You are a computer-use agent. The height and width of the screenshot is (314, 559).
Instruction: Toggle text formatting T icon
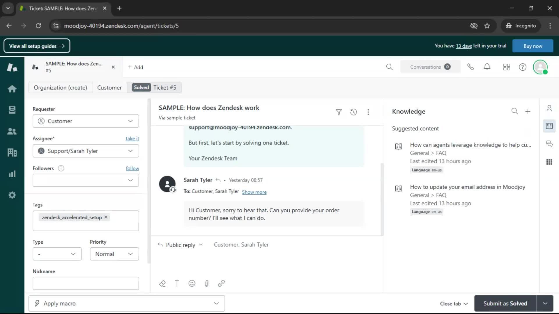(x=177, y=283)
